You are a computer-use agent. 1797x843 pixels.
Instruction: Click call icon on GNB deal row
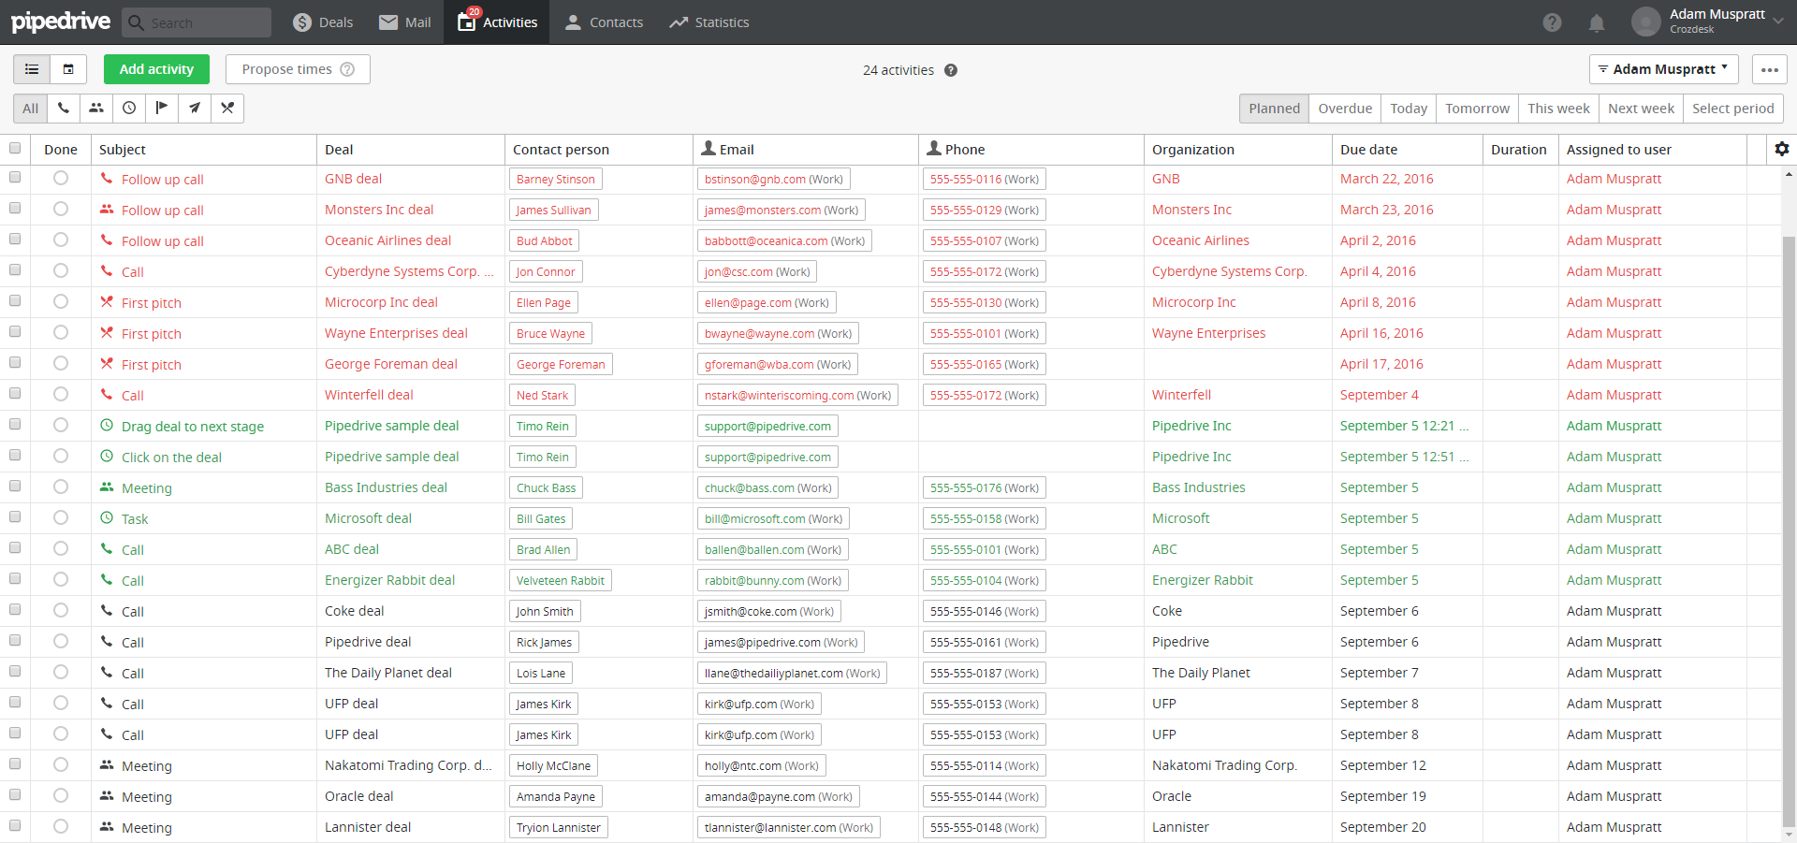coord(107,179)
